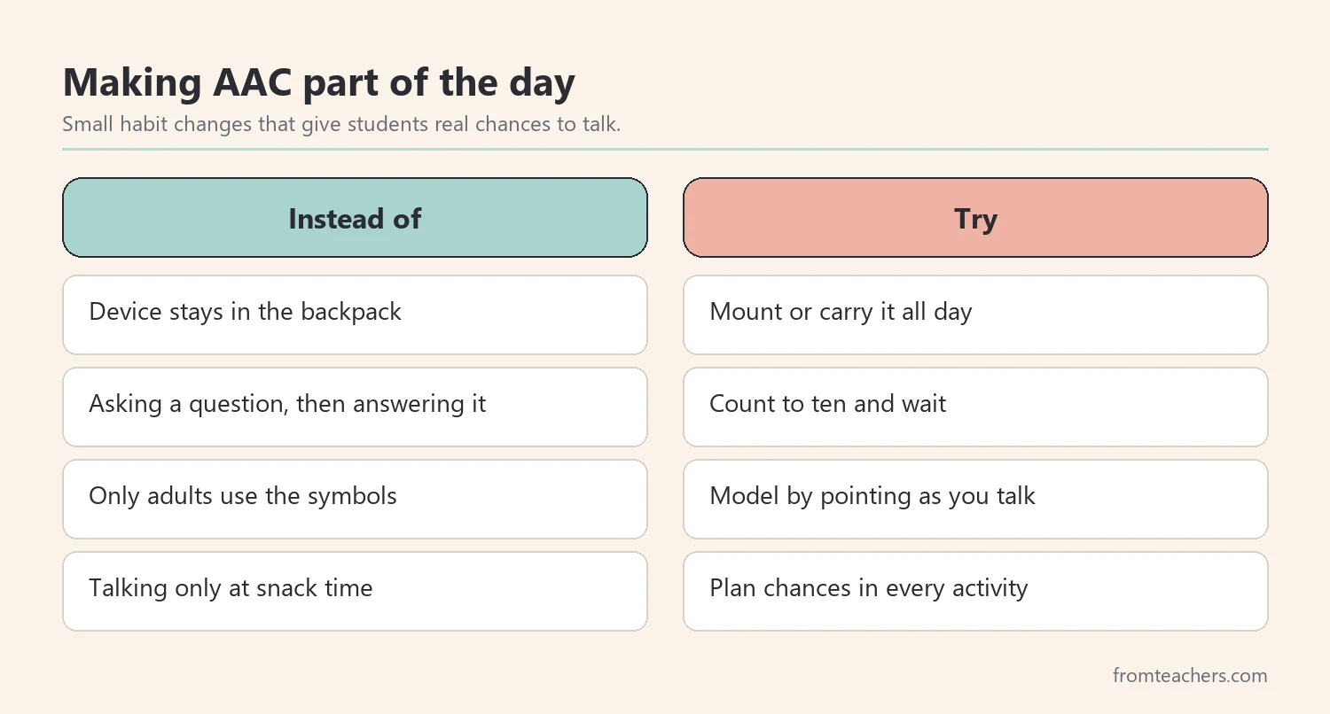Screen dimensions: 1330x714
Task: Click 'Count to ten and wait' card
Action: point(975,407)
